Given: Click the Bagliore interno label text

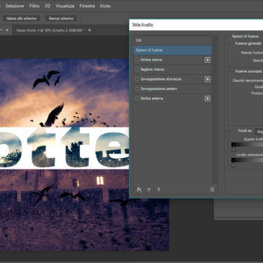Looking at the screenshot, I should pos(152,69).
